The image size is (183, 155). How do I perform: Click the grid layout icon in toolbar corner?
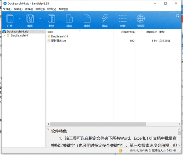click(177, 15)
